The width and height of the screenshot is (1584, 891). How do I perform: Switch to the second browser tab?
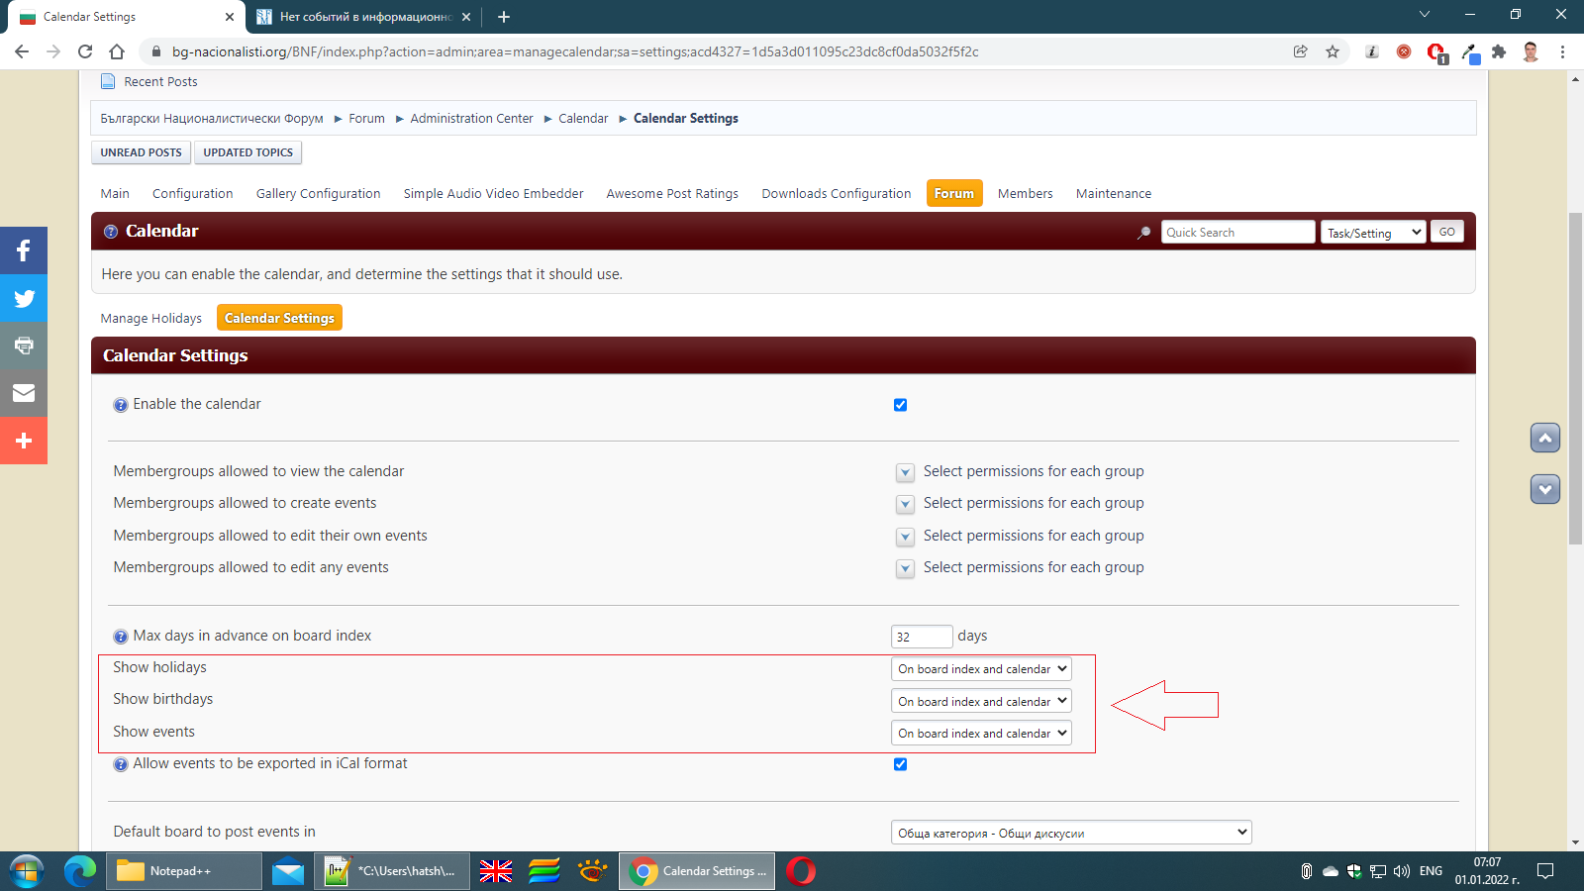point(363,17)
